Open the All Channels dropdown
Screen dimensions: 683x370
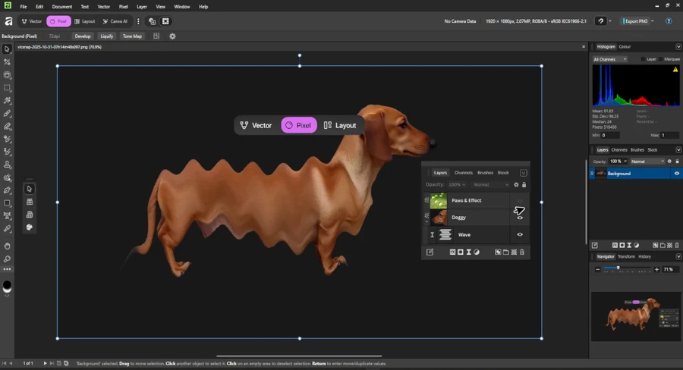609,58
